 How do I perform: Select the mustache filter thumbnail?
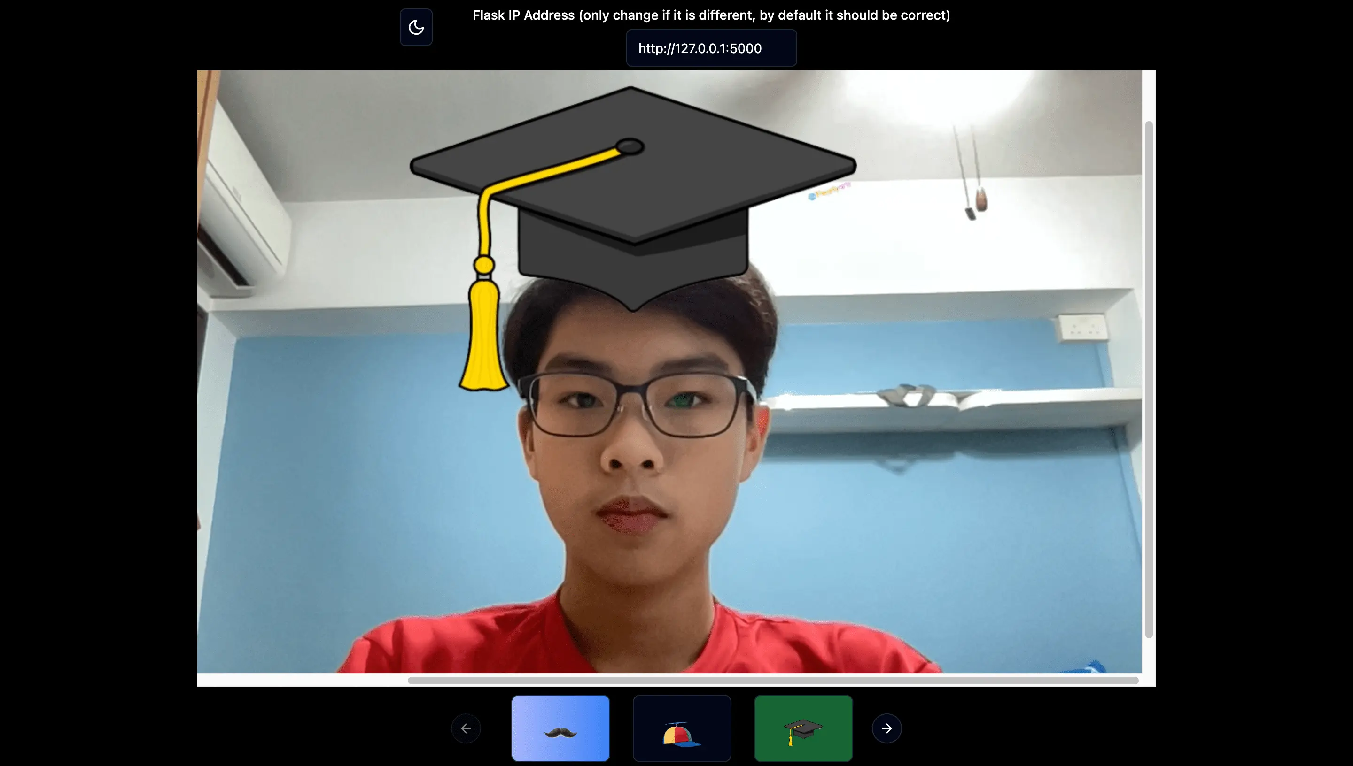click(x=560, y=728)
